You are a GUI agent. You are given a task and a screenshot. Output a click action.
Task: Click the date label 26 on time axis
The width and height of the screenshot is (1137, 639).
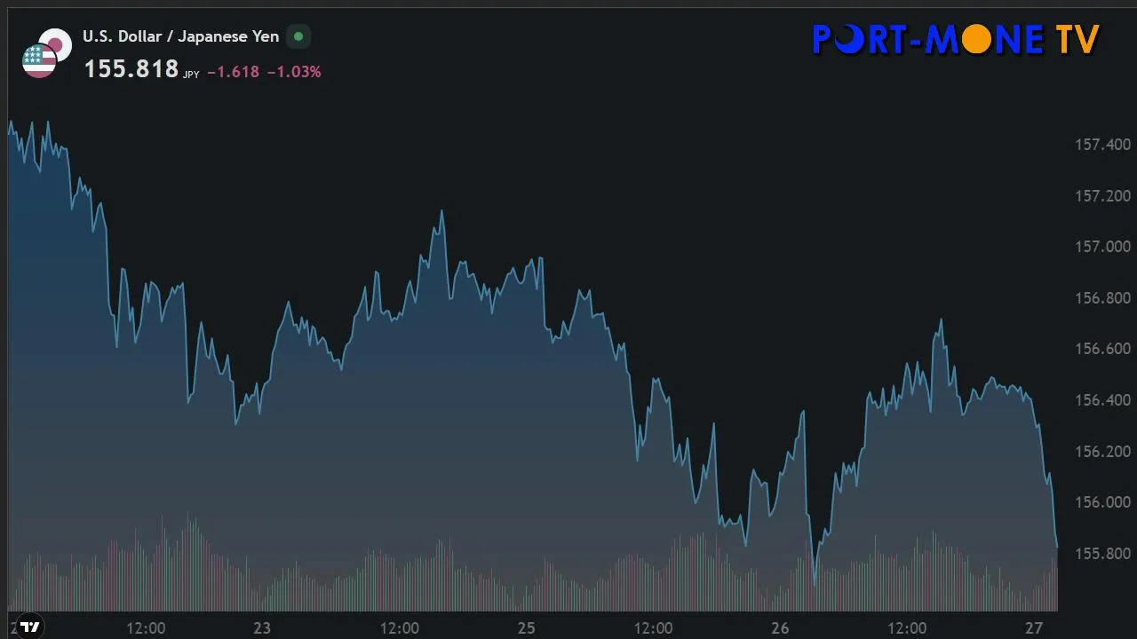pyautogui.click(x=780, y=627)
